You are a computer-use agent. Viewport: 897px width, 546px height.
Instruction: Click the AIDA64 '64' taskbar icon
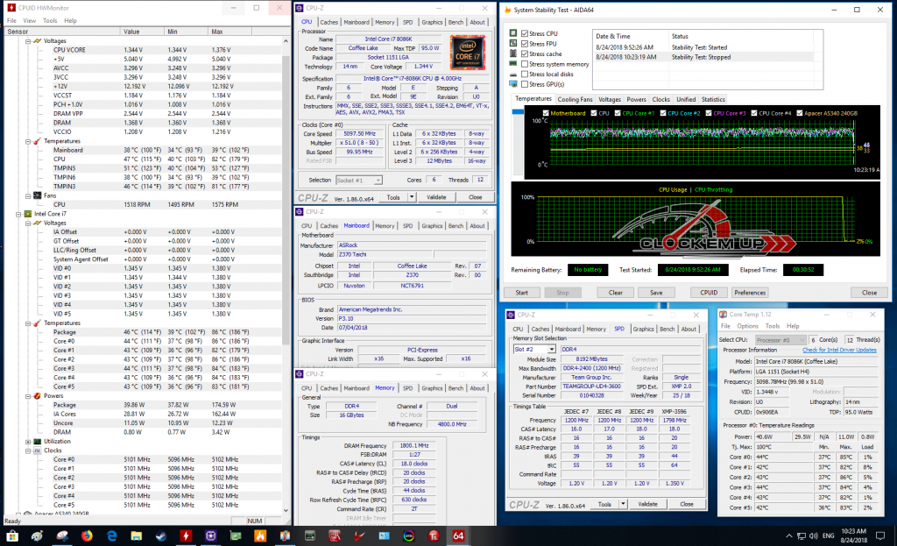[x=457, y=535]
